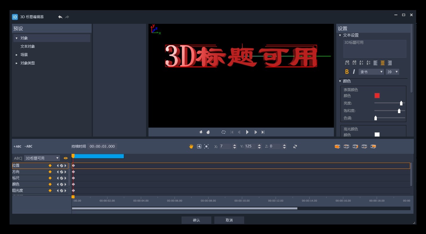Click the reset transform refresh icon
The image size is (426, 234).
pyautogui.click(x=295, y=146)
